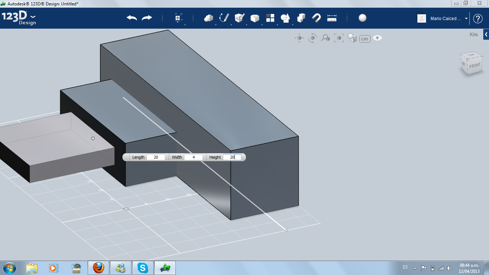The height and width of the screenshot is (275, 489).
Task: Open the Primitives menu
Action: (208, 18)
